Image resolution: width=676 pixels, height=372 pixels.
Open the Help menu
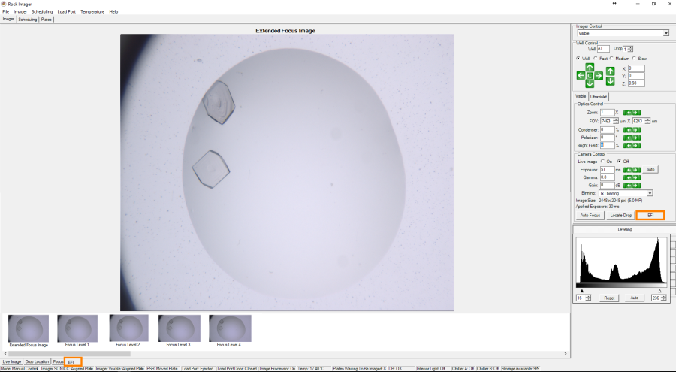(x=113, y=12)
